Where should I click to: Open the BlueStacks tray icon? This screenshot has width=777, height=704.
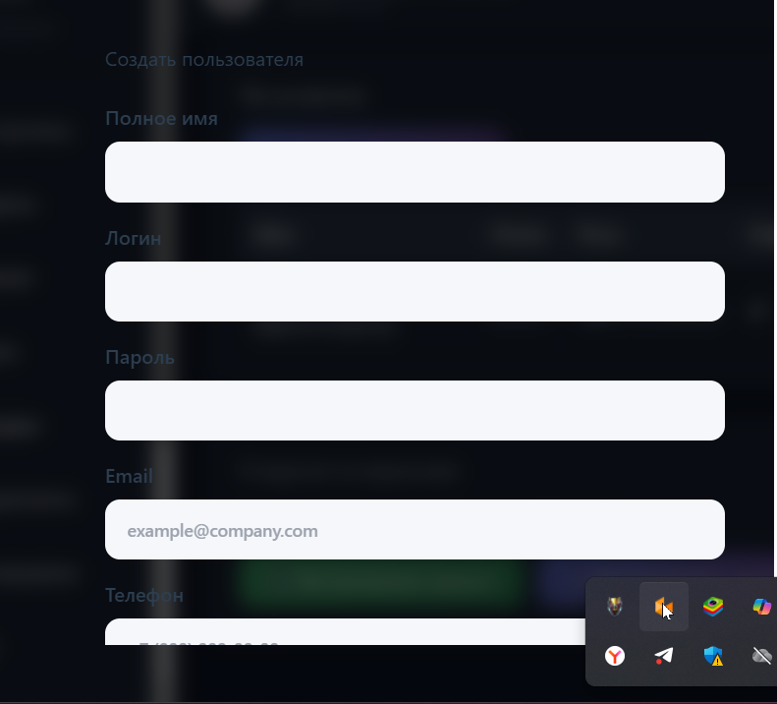tap(712, 607)
